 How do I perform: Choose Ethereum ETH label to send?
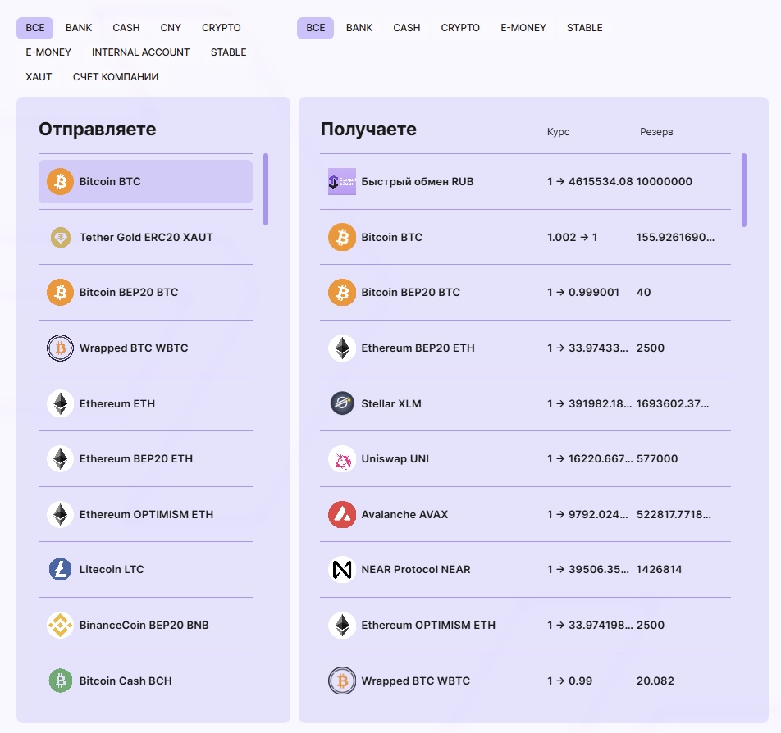[x=117, y=404]
